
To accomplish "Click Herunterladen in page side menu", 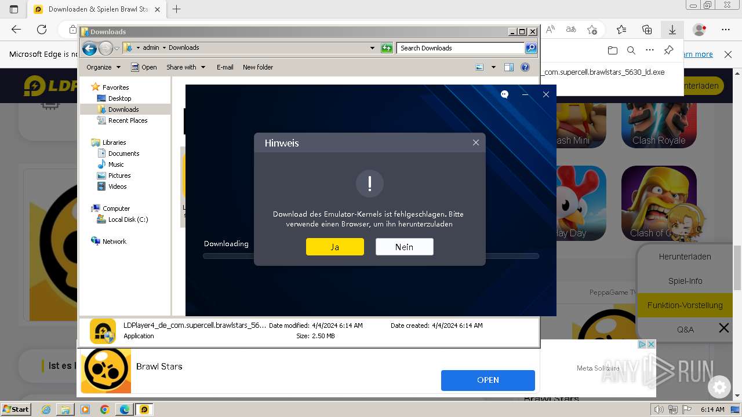I will (x=685, y=257).
